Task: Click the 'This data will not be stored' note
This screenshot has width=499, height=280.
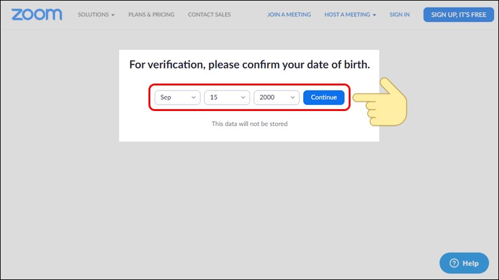Action: tap(249, 124)
